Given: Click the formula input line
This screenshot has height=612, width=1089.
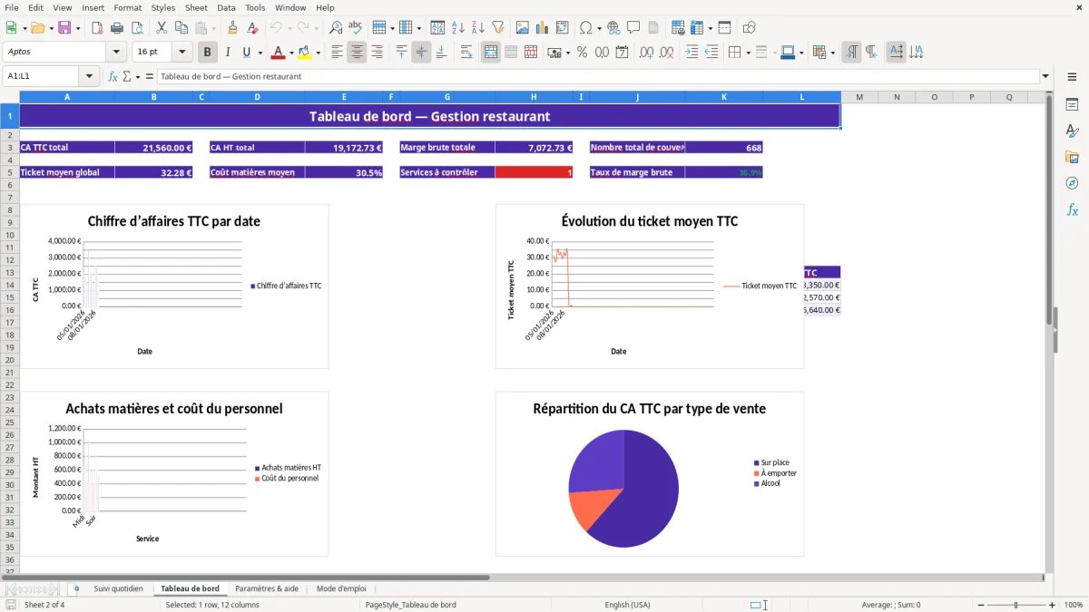Looking at the screenshot, I should click(x=597, y=76).
